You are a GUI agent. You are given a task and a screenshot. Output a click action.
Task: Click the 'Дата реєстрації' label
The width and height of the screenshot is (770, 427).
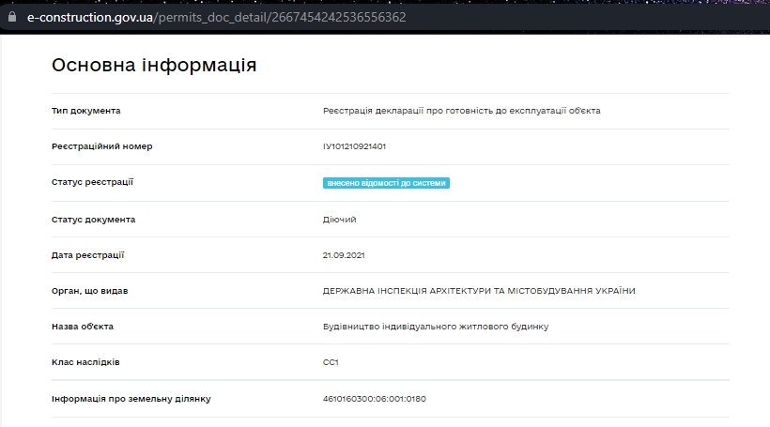[x=88, y=255]
